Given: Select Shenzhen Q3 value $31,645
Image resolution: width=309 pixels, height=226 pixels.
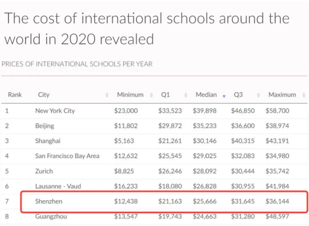Looking at the screenshot, I should [x=243, y=201].
